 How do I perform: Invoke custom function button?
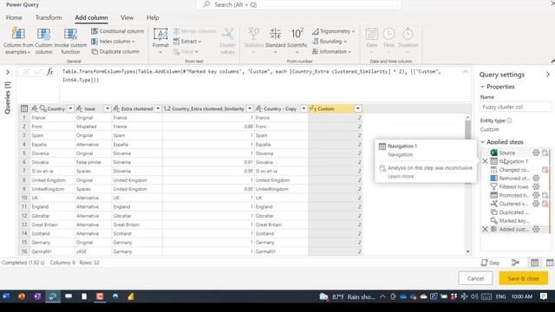[x=70, y=41]
